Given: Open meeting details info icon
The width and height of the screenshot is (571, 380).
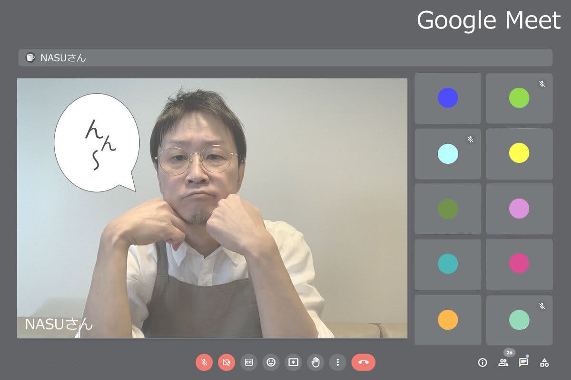Looking at the screenshot, I should [x=482, y=362].
